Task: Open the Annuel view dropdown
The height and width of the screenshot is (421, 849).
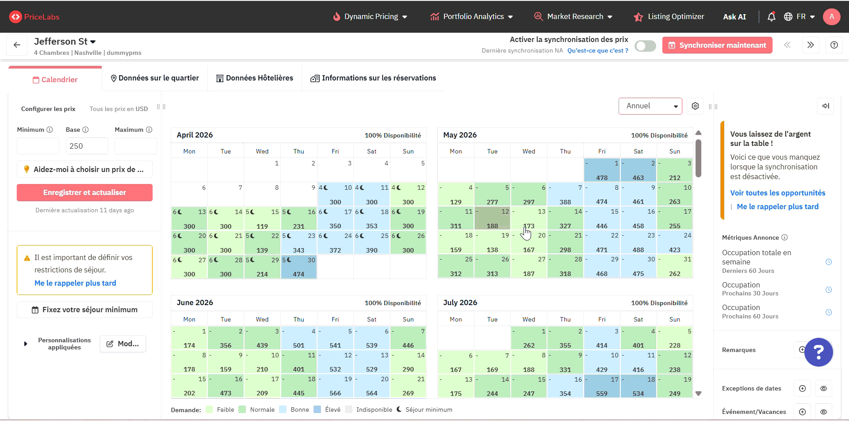Action: 650,106
